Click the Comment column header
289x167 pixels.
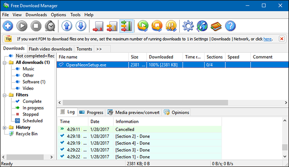270,57
